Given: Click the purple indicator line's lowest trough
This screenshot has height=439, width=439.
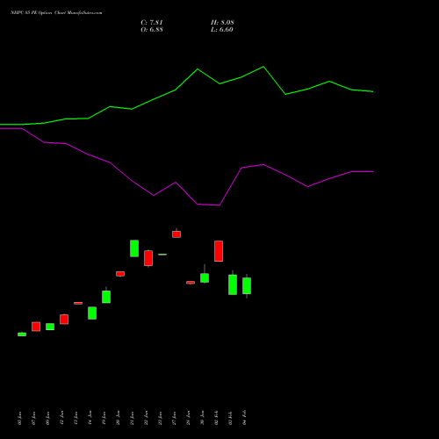Looking at the screenshot, I should pyautogui.click(x=219, y=205).
